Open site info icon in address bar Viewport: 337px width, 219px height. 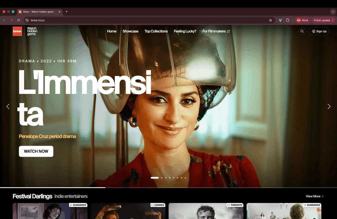click(27, 20)
